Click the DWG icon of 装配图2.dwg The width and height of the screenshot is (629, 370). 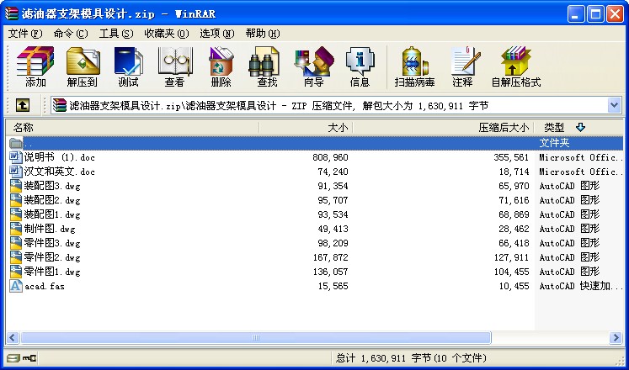tap(16, 200)
